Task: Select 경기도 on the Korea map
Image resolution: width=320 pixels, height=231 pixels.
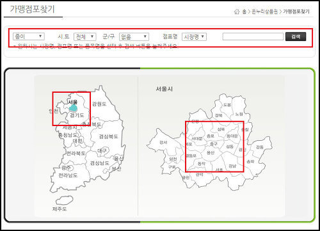Action: tap(77, 115)
